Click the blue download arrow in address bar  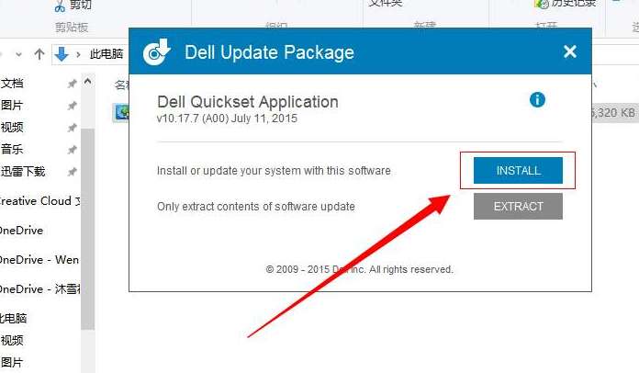coord(62,54)
